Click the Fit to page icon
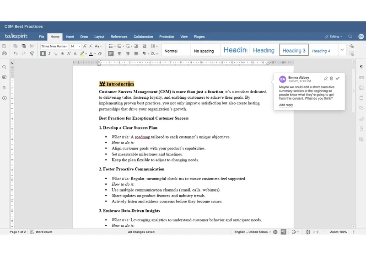Screen dimensions: 366x256 pos(307,232)
